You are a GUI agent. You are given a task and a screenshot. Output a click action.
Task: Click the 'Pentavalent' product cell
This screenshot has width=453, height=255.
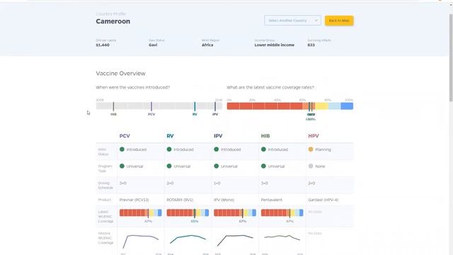(272, 200)
